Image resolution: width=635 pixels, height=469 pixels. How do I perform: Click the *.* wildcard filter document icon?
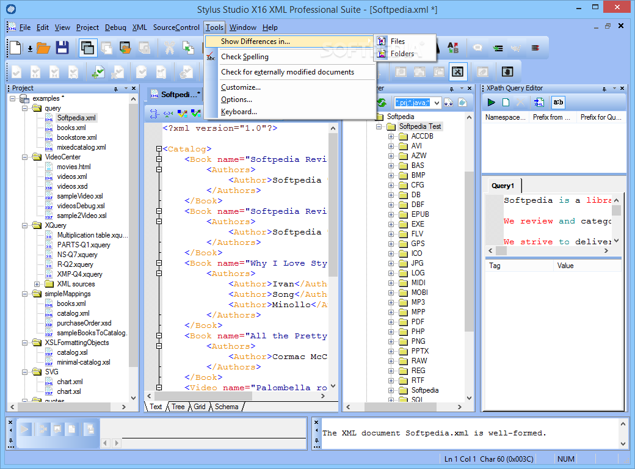tap(449, 103)
